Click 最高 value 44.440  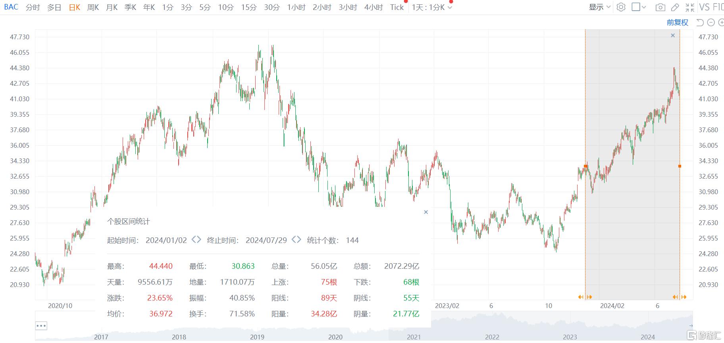[161, 266]
